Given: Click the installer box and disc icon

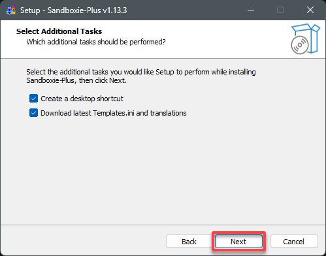Looking at the screenshot, I should [x=305, y=39].
